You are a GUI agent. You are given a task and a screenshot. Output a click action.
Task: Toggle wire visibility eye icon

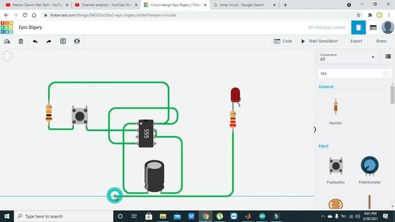click(77, 41)
